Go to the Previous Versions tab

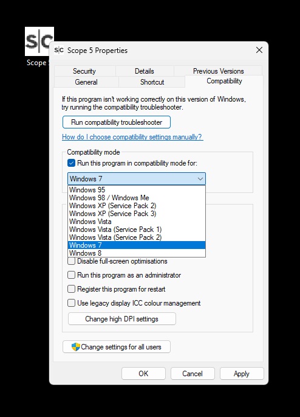coord(218,71)
